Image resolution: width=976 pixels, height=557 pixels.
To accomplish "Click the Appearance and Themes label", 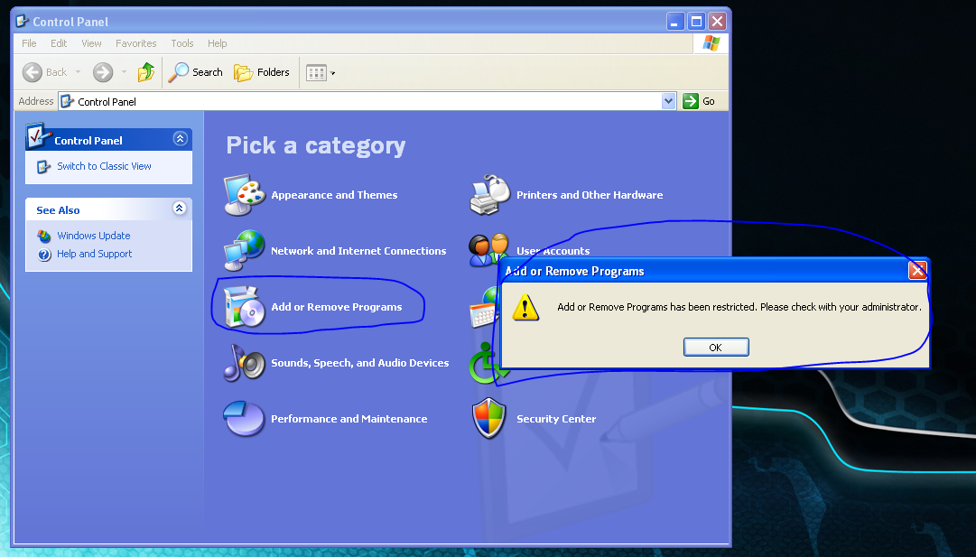I will click(x=334, y=195).
